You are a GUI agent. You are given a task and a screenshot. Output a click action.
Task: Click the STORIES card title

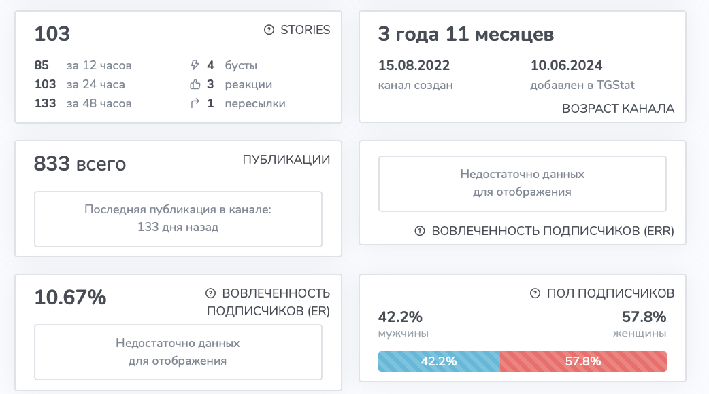pos(306,30)
